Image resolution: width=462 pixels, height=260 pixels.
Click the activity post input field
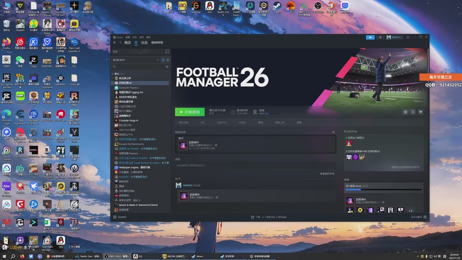(255, 165)
